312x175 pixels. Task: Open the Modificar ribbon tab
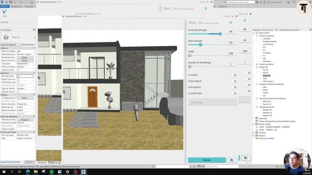pos(223,6)
